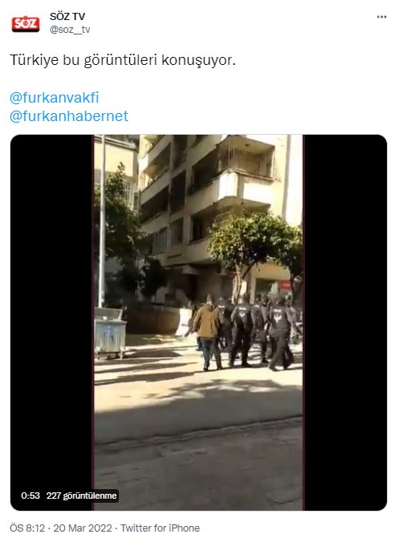This screenshot has height=534, width=399.
Task: Open the @furkanvakfi mention
Action: tap(55, 98)
